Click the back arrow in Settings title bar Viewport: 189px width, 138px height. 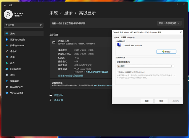[5, 5]
